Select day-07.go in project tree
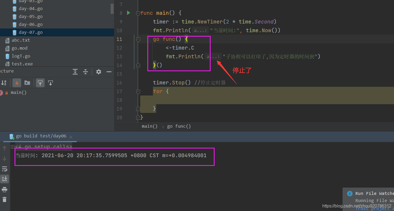394x211 pixels. click(x=31, y=32)
